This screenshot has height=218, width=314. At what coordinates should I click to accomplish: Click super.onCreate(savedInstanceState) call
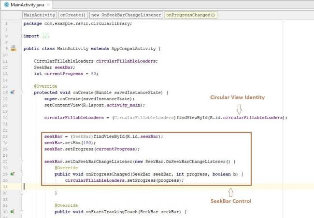click(88, 99)
